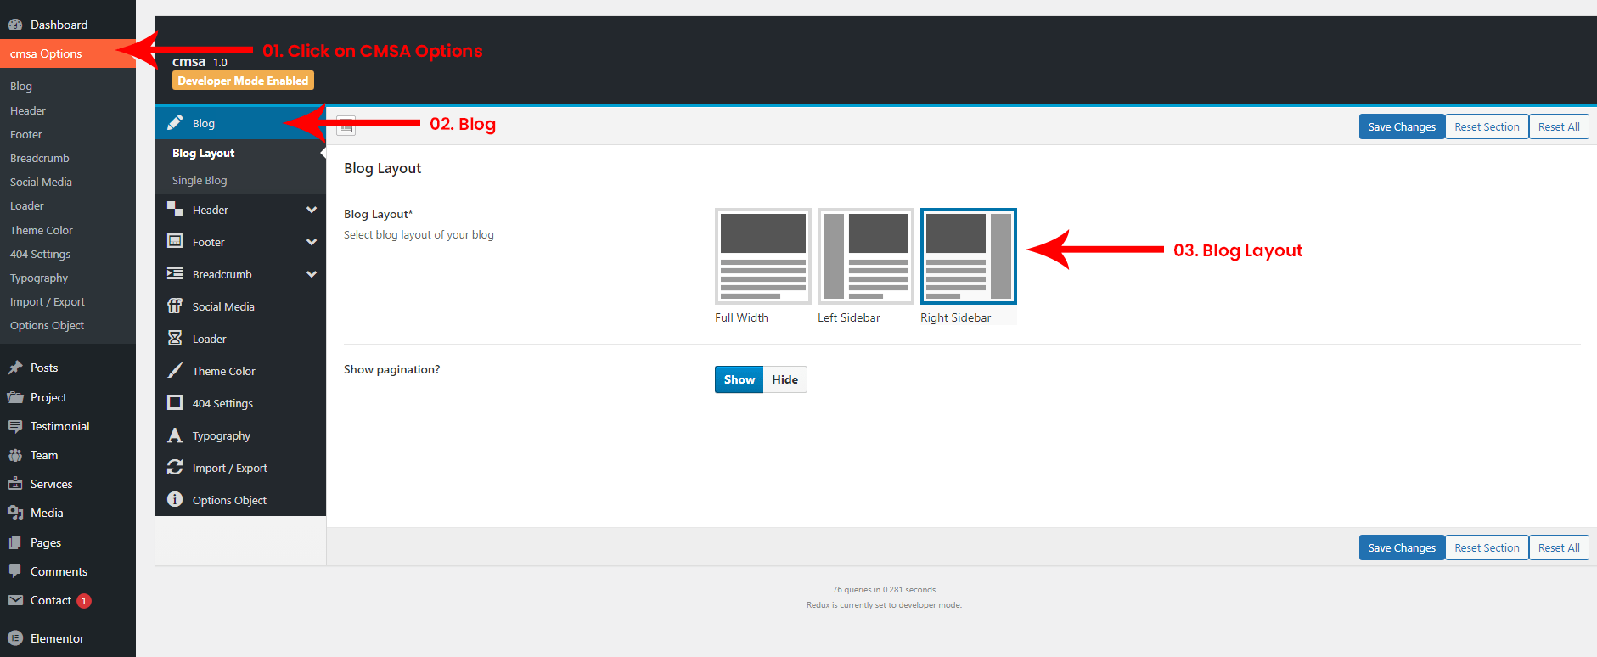This screenshot has height=657, width=1597.
Task: Click the Typography letter icon
Action: [x=175, y=435]
